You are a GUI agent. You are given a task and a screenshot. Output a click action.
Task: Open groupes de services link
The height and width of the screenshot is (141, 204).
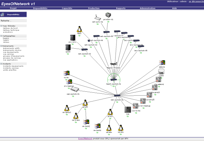(12, 58)
